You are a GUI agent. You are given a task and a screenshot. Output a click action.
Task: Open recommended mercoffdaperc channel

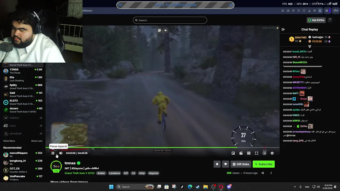point(23,154)
